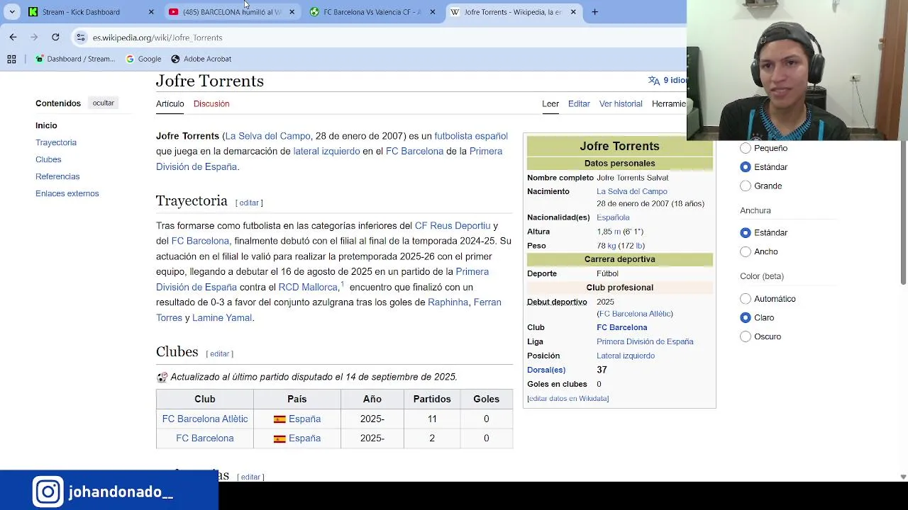Open FC Barcelona Atlètic table link
This screenshot has height=510, width=908.
205,419
